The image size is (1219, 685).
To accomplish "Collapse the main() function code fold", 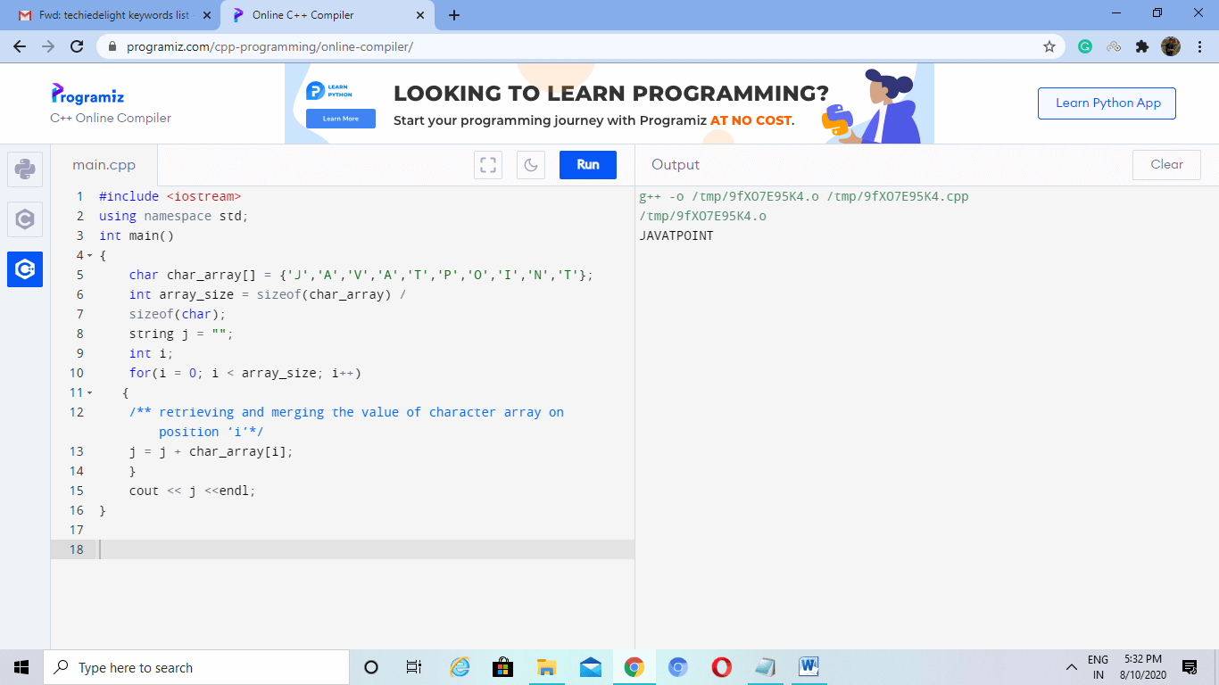I will tap(89, 255).
